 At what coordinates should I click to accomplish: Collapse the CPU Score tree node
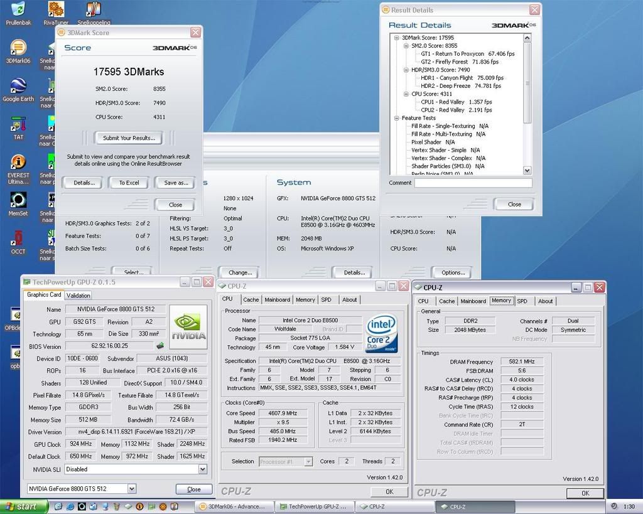(406, 94)
